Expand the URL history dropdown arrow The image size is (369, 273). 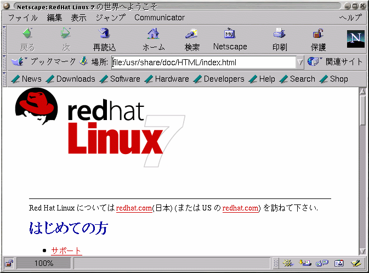click(x=300, y=62)
